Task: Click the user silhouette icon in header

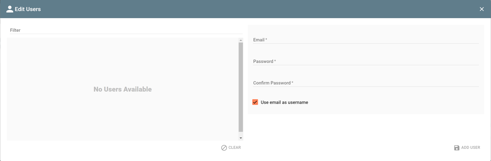Action: point(10,9)
